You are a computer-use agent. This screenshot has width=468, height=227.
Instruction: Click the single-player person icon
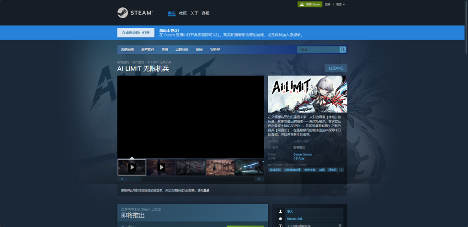pyautogui.click(x=280, y=212)
